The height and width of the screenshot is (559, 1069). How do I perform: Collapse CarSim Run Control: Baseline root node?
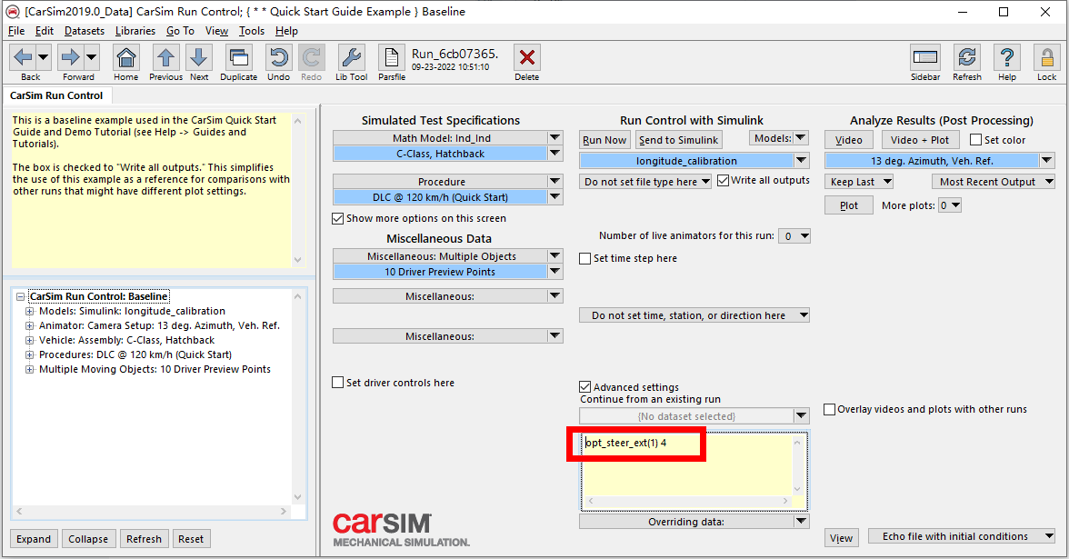[x=20, y=296]
